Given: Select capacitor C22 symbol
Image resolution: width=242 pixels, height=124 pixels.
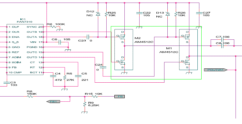Looking at the screenshot, I should coord(139,13).
